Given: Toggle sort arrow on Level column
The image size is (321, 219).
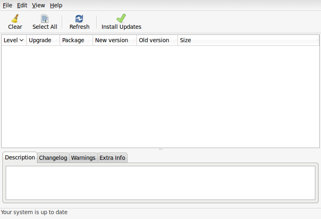Looking at the screenshot, I should pos(21,40).
